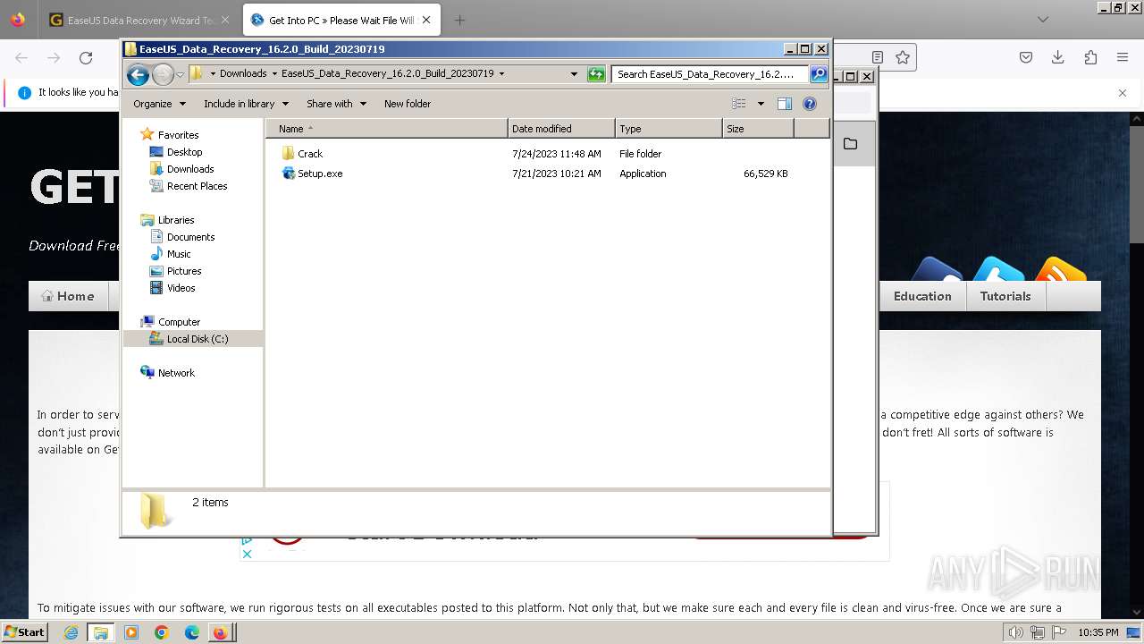Open the address bar previous locations dropdown
The height and width of the screenshot is (644, 1144).
point(574,74)
